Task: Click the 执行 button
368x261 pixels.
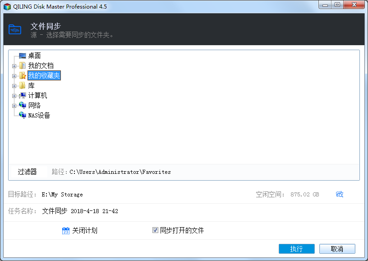Action: click(x=297, y=249)
